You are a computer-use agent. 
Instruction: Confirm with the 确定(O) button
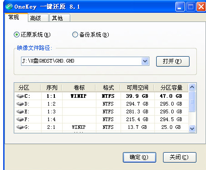tap(139, 157)
